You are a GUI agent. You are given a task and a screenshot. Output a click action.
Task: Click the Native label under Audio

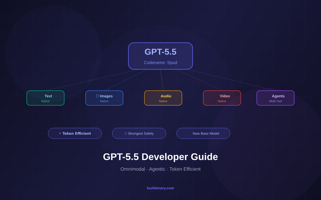pos(163,101)
